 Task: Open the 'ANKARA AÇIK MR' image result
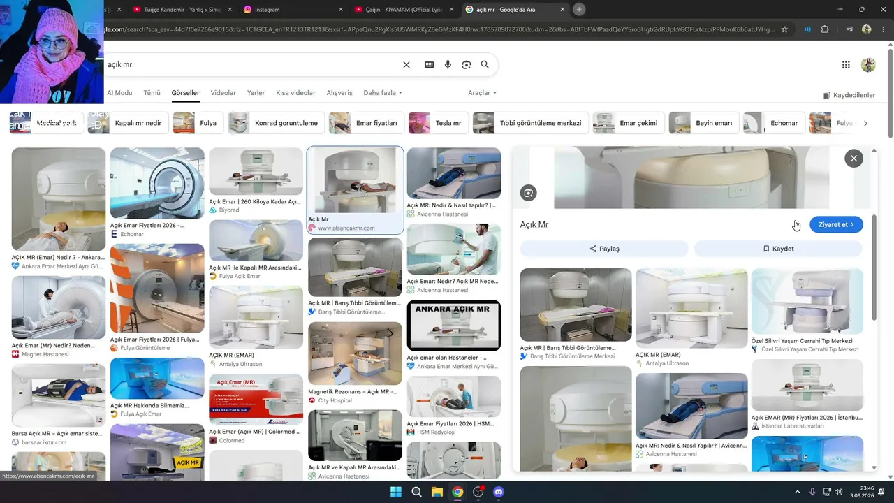(x=454, y=326)
